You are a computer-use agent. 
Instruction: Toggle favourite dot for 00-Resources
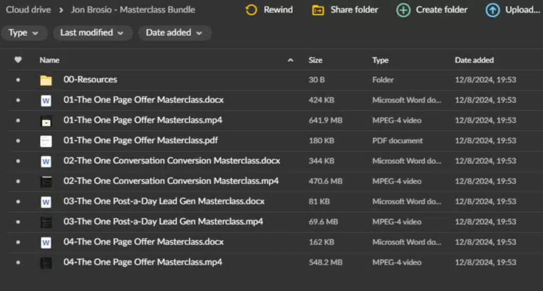pyautogui.click(x=18, y=80)
